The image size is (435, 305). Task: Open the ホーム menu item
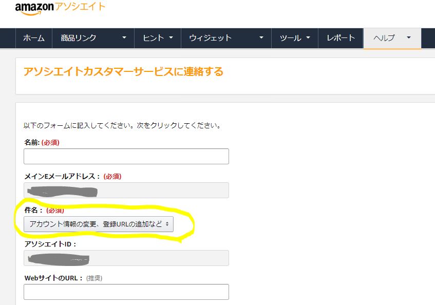point(34,38)
